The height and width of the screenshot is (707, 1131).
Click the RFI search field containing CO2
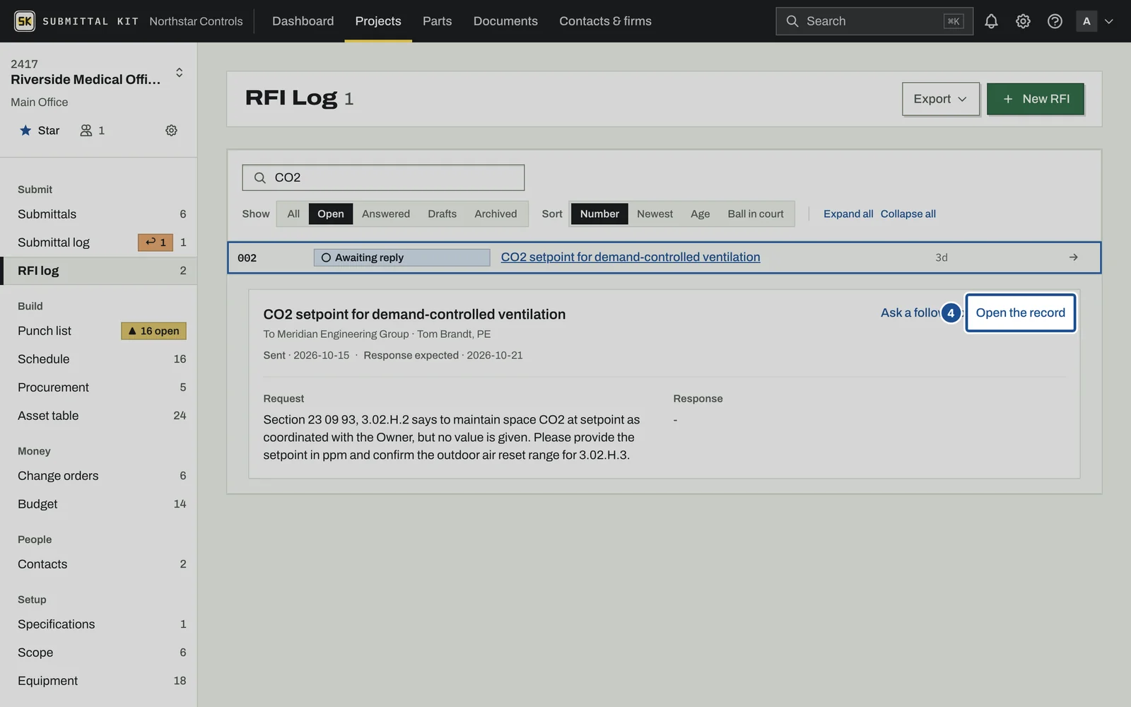click(383, 177)
